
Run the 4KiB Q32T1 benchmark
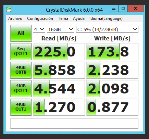[21, 89]
